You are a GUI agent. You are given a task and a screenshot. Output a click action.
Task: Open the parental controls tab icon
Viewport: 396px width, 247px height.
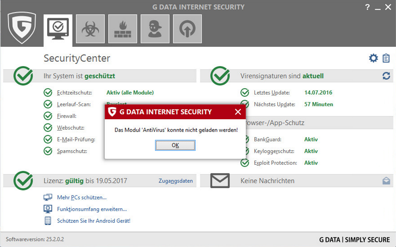[x=155, y=29]
